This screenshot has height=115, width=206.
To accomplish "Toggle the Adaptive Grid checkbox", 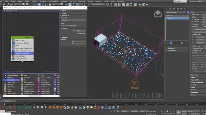I will [192, 50].
